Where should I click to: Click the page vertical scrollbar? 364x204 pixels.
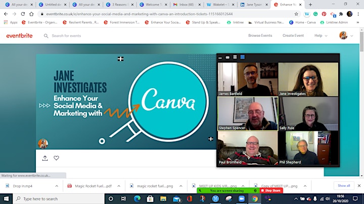[x=361, y=42]
